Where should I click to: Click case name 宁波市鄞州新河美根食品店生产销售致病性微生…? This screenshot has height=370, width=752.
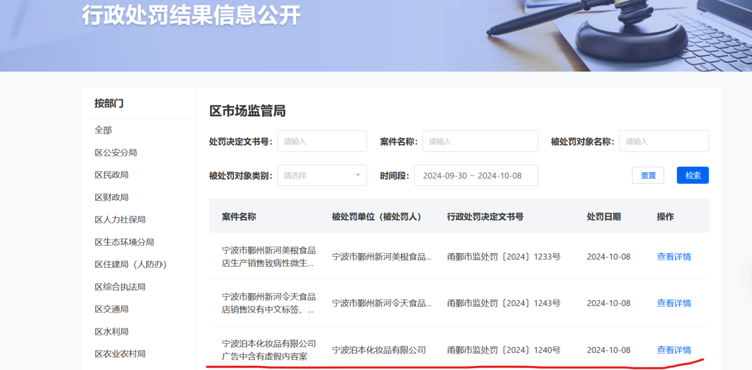pyautogui.click(x=268, y=257)
